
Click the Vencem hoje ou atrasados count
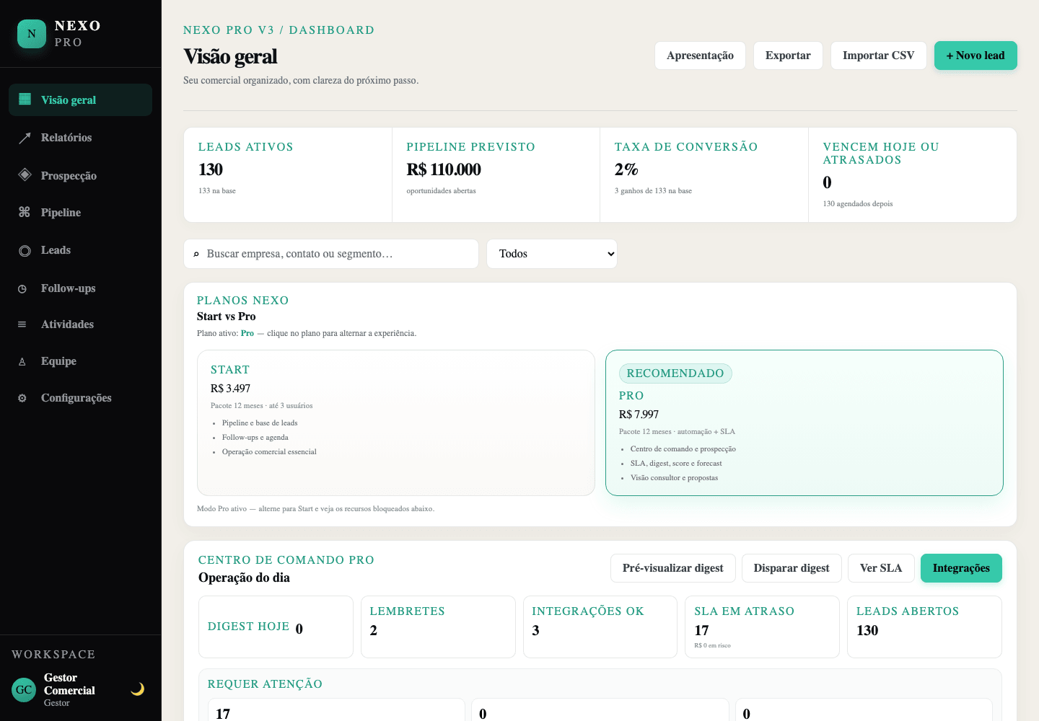(827, 182)
